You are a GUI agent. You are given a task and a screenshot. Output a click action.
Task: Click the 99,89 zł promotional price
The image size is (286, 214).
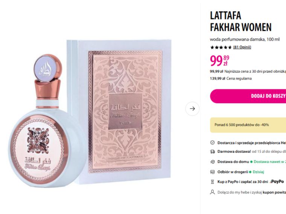tap(220, 61)
